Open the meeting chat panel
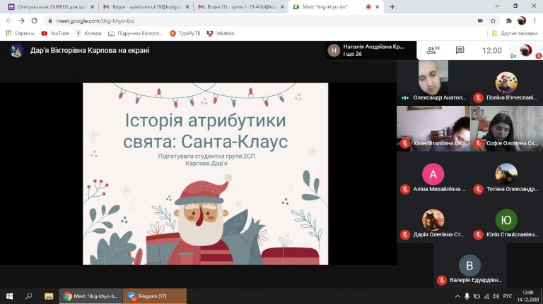The height and width of the screenshot is (304, 543). click(460, 50)
